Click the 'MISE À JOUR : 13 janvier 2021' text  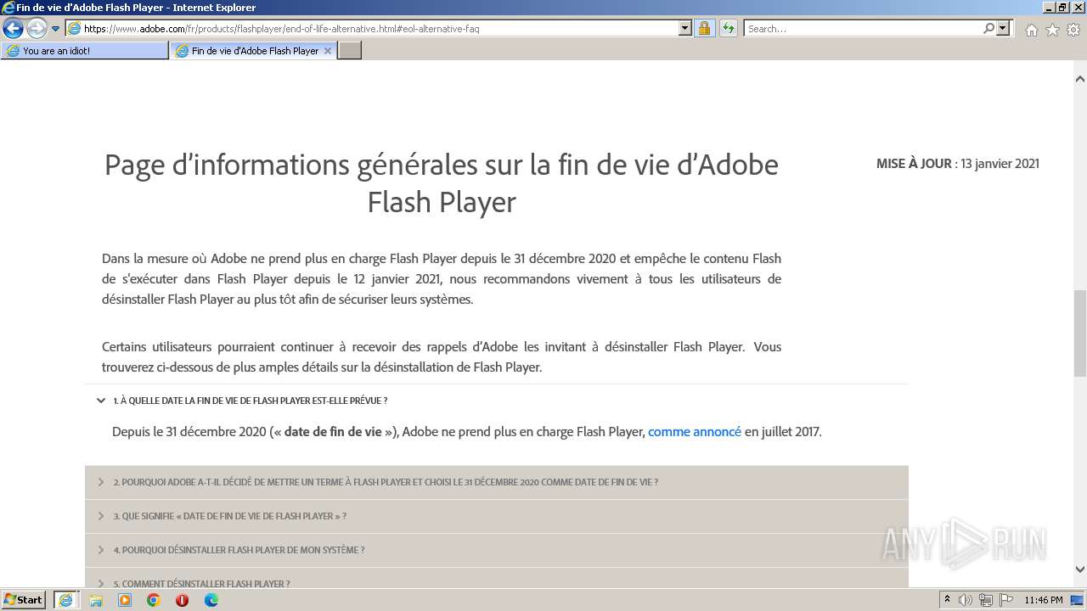point(958,164)
